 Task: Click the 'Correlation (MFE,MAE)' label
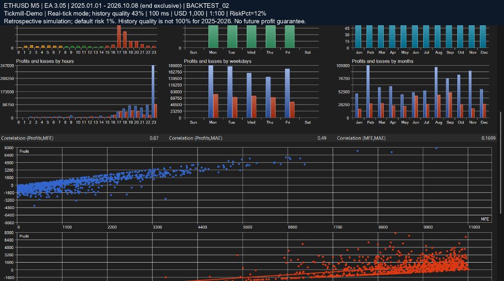(361, 138)
